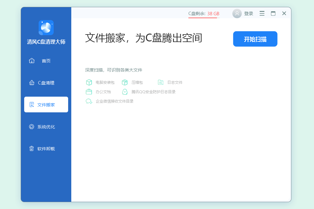This screenshot has width=314, height=209.
Task: Click the C盘清理 cleanup icon
Action: tap(31, 83)
